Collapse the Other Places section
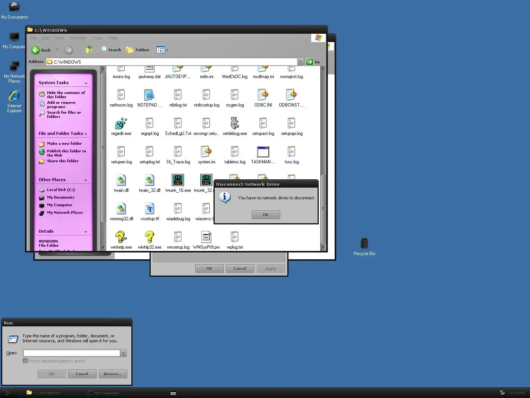Screen dimensions: 530x398 [86, 180]
